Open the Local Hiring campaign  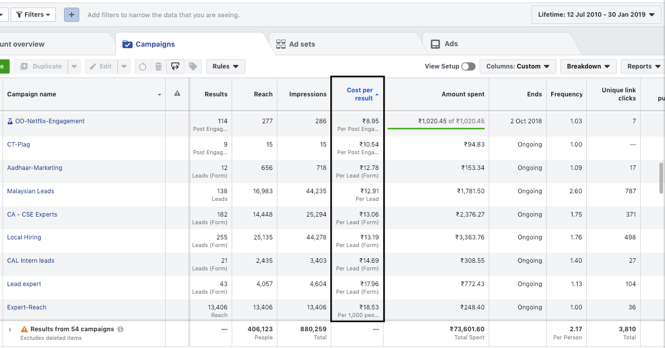[24, 237]
